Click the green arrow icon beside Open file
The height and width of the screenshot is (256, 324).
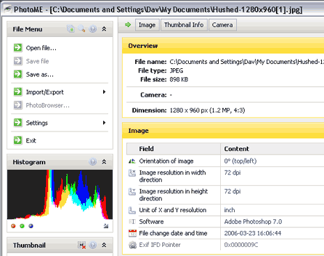pos(18,47)
